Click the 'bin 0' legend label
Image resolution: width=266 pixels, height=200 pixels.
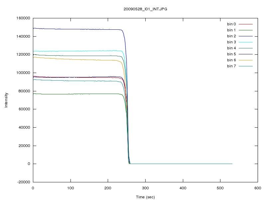231,24
